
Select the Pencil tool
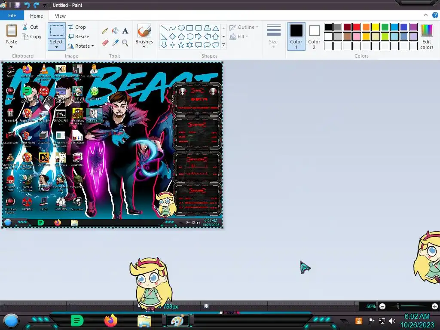(x=105, y=31)
